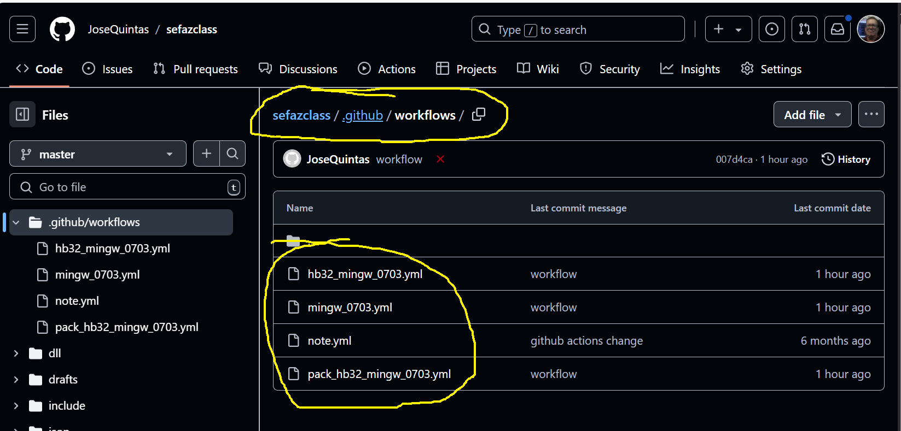Go to parent directory folder row
Screen dimensions: 901x431
pyautogui.click(x=579, y=240)
